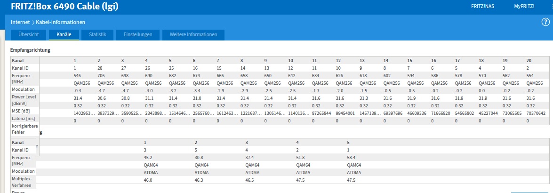Open the Einstellungen tab
Image resolution: width=553 pixels, height=193 pixels.
[138, 34]
